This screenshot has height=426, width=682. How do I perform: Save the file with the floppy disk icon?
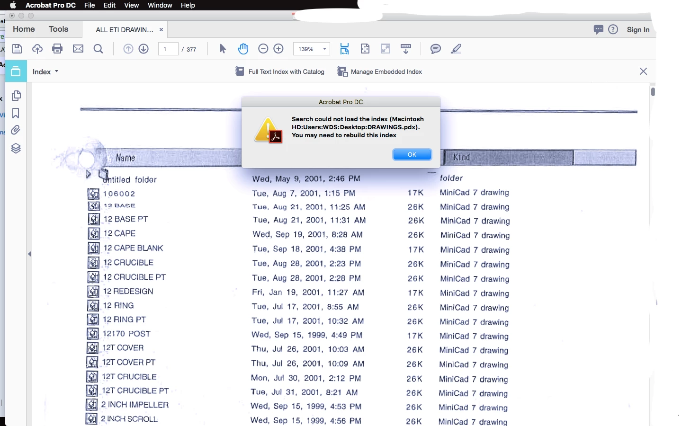pos(17,49)
